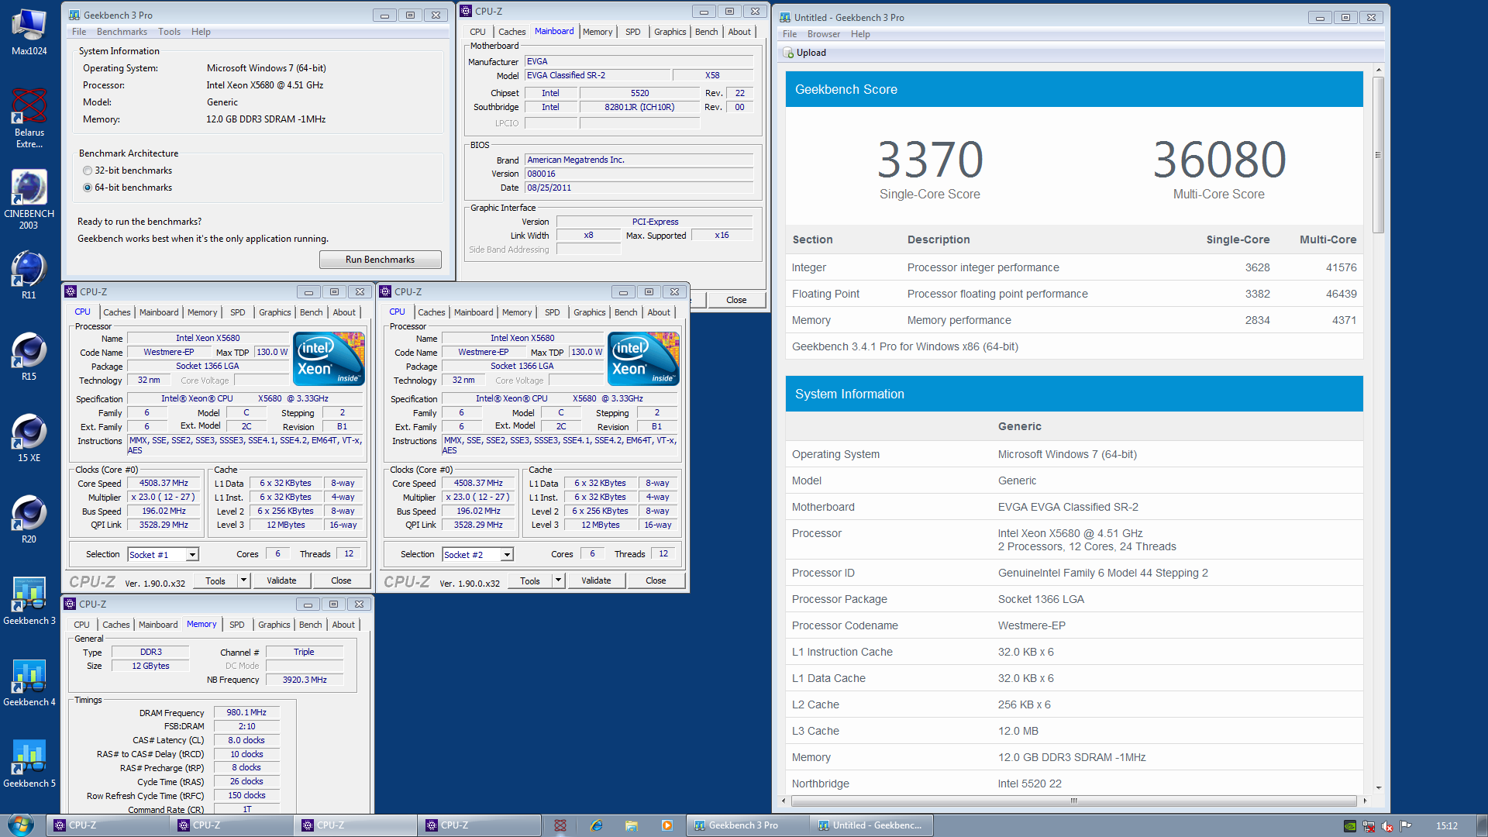Select 32-bit benchmarks radio button

click(x=88, y=170)
